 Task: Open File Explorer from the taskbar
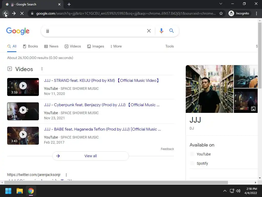click(19, 191)
